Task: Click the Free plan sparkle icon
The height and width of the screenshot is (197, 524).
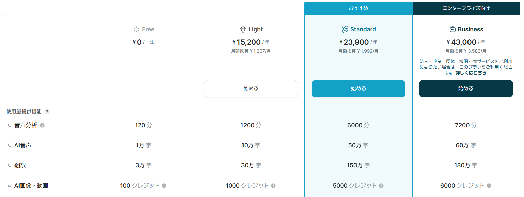Action: click(x=136, y=29)
